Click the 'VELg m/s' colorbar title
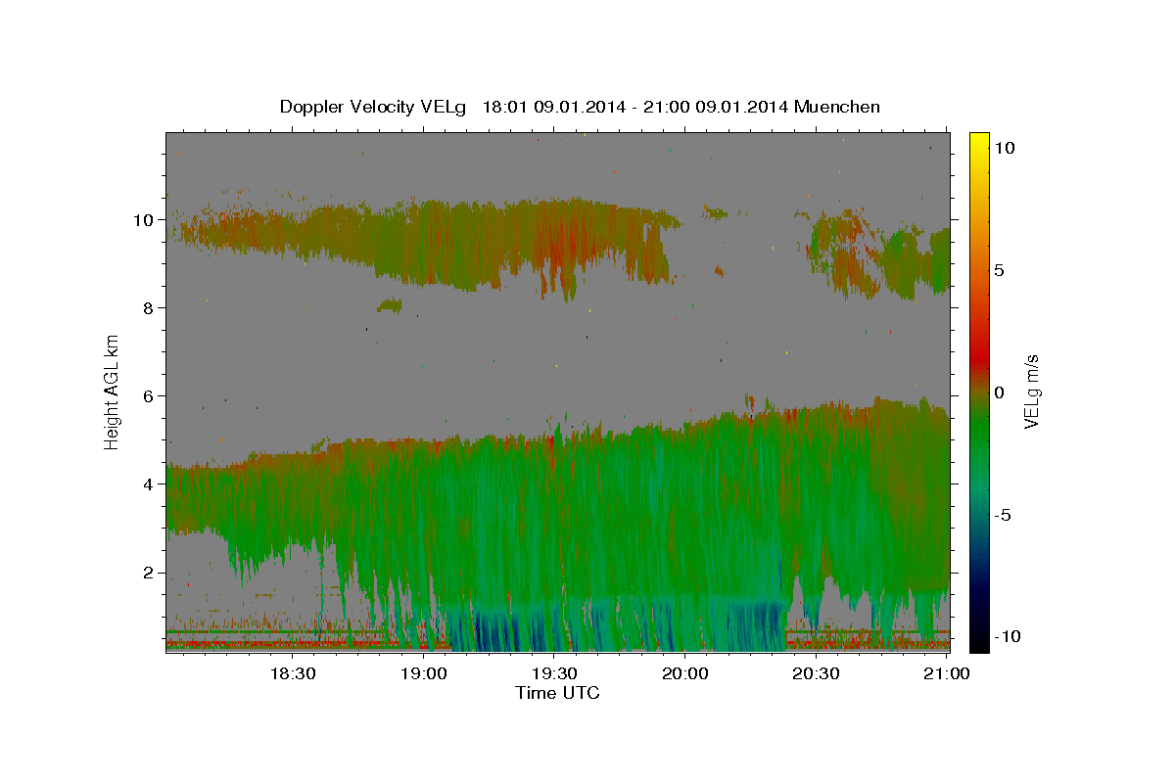 [x=1031, y=391]
